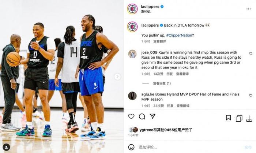View ygtrece and other likes list

pyautogui.click(x=166, y=130)
